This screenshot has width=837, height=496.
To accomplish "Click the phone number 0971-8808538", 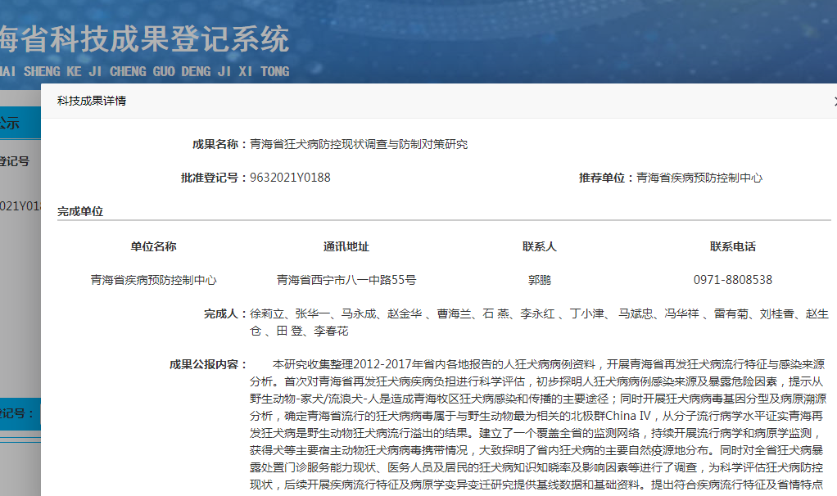I will tap(732, 280).
